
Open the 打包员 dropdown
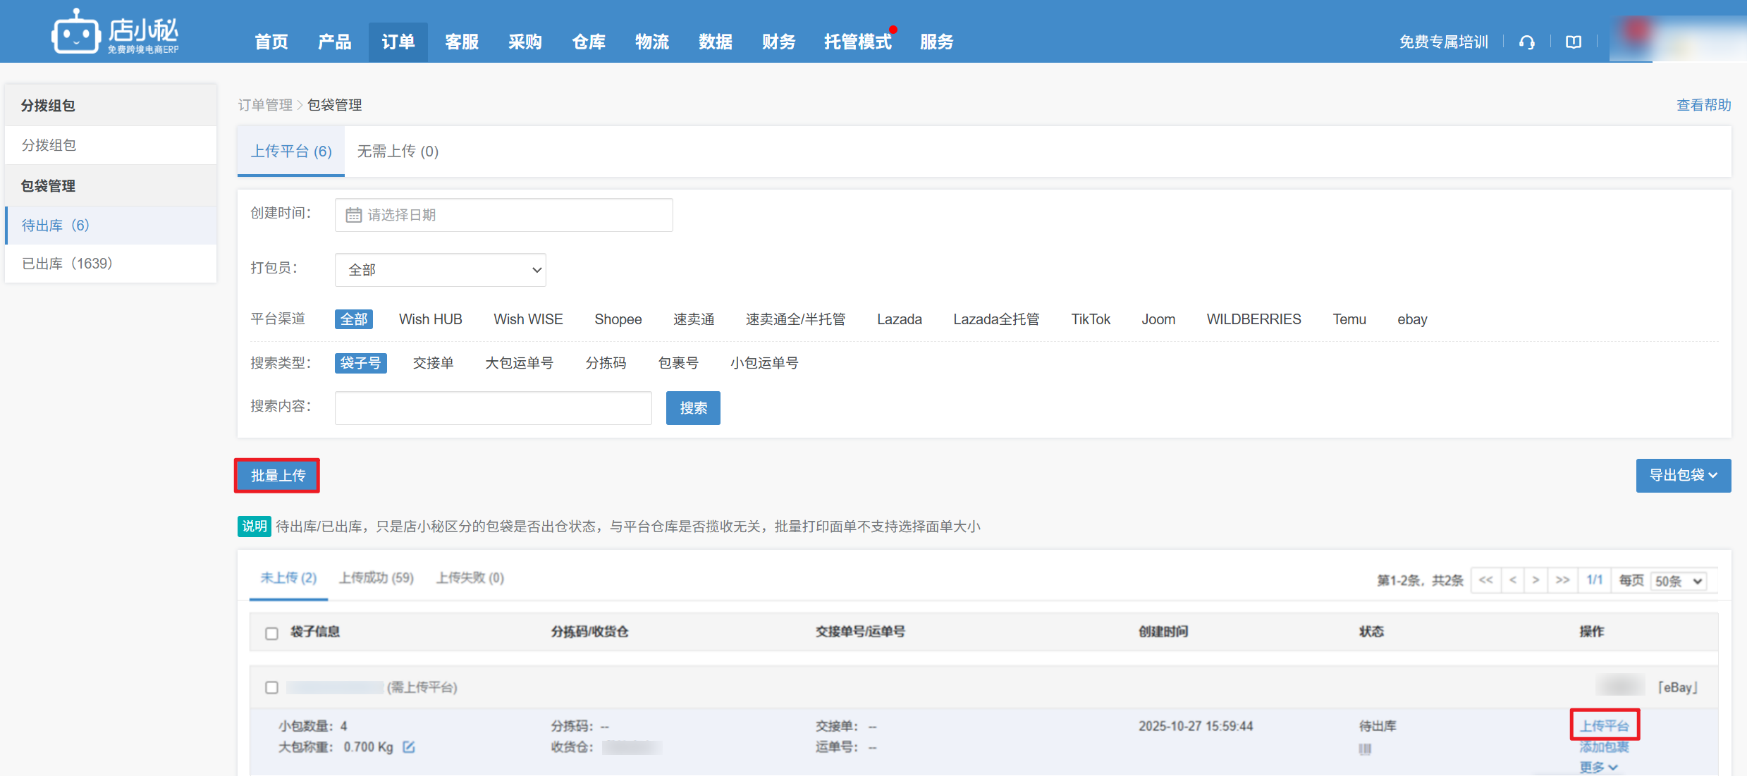coord(440,270)
